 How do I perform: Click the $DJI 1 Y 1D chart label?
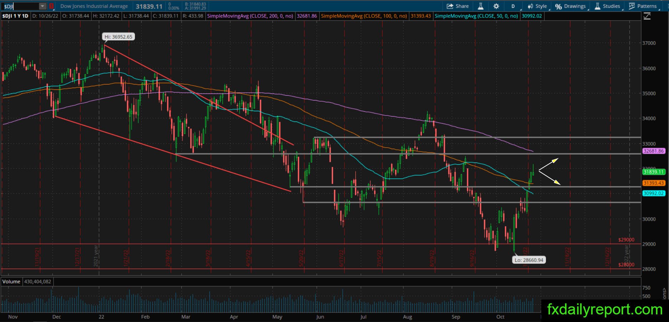click(15, 16)
